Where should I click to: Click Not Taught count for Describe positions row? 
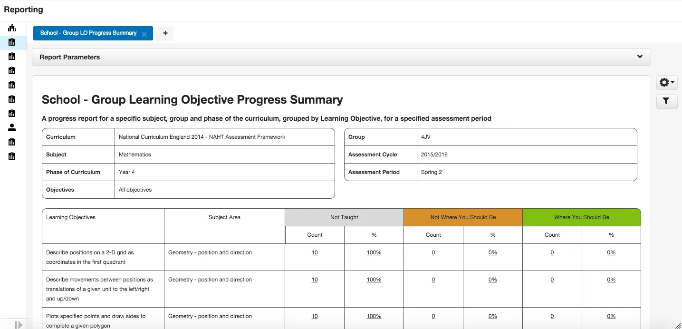pyautogui.click(x=315, y=252)
